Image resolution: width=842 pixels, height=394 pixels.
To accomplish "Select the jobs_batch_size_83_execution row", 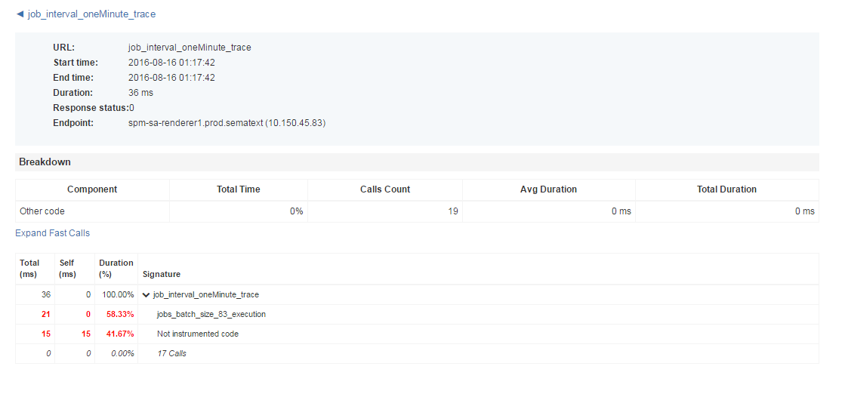I will pyautogui.click(x=417, y=314).
